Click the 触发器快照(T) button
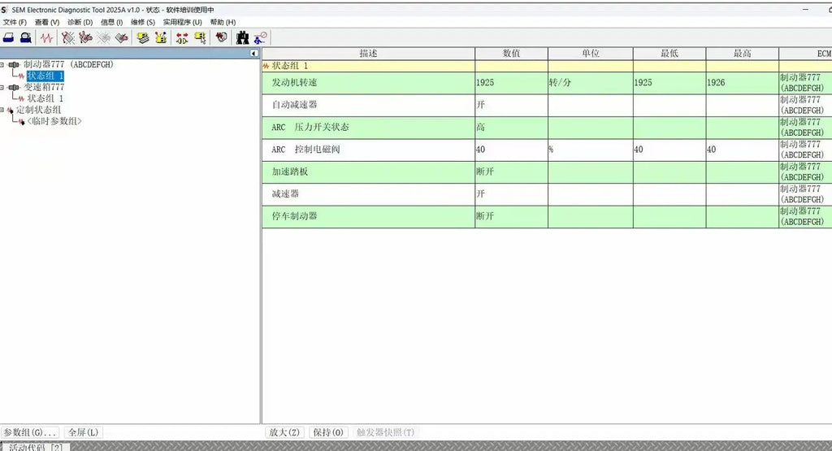This screenshot has height=451, width=832. click(385, 432)
